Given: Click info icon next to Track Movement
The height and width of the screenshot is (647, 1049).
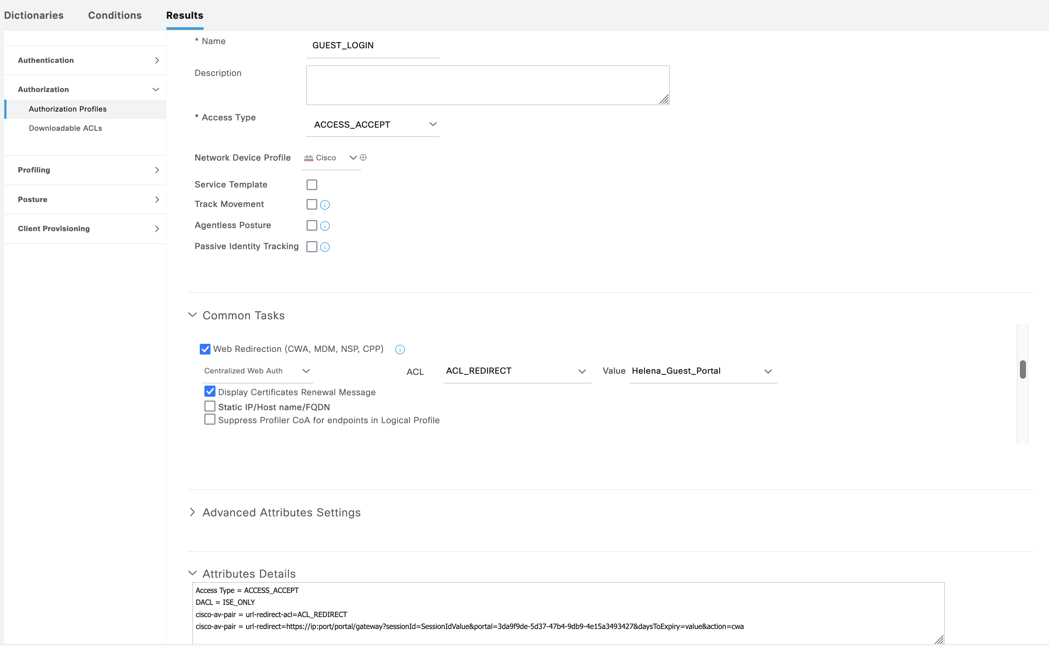Looking at the screenshot, I should 325,205.
